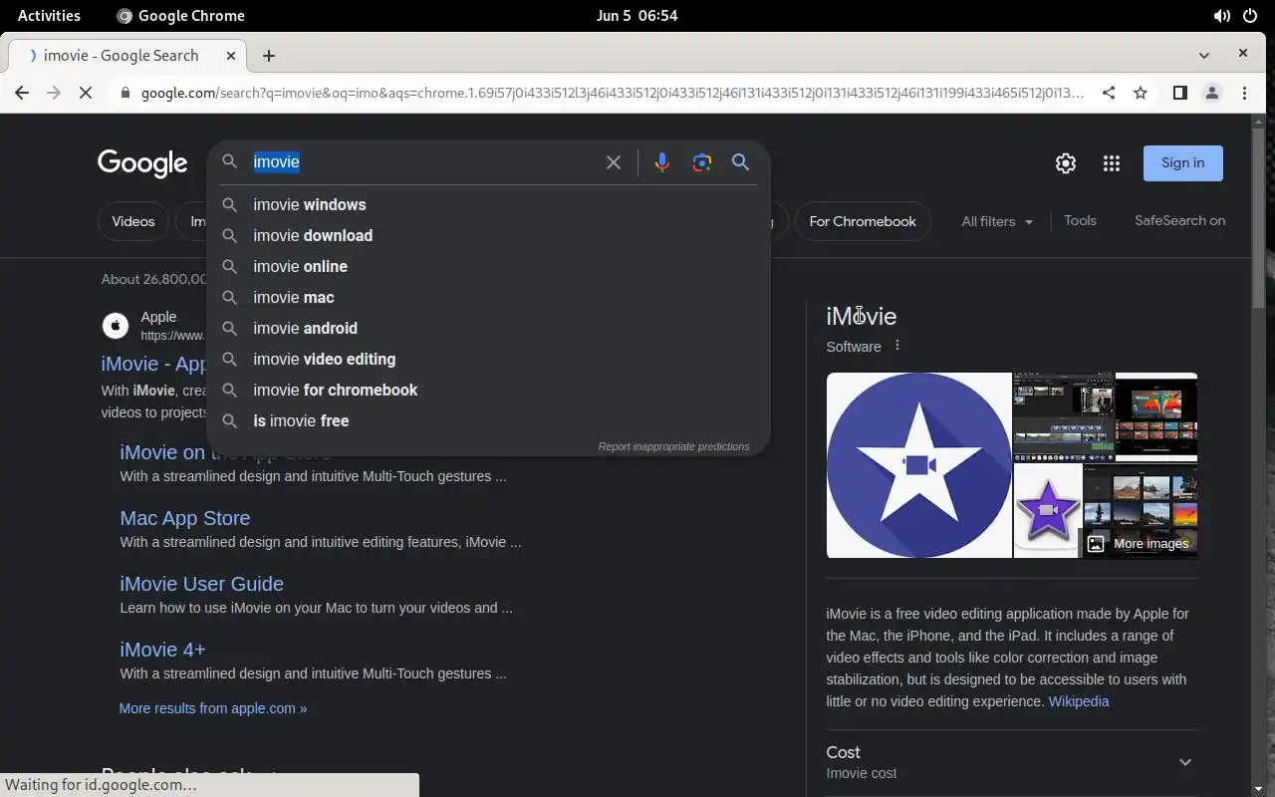
Task: Open the Chrome profile menu
Action: click(x=1212, y=93)
